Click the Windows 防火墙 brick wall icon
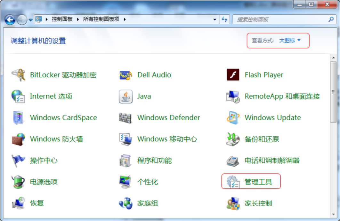Screen dimensions: 340x221 [x=18, y=139]
